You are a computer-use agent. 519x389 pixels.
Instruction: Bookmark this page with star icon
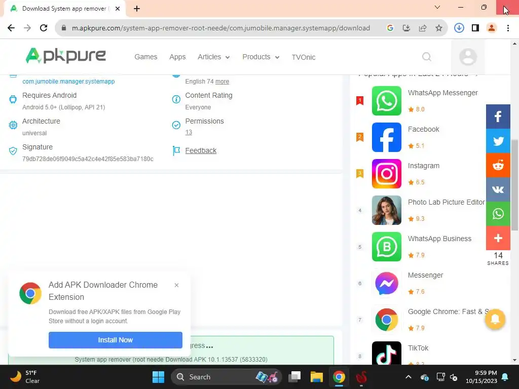(438, 28)
